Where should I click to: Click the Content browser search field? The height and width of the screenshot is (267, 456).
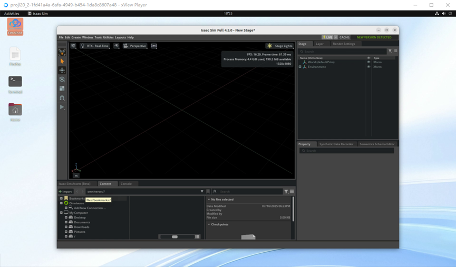[x=248, y=192]
